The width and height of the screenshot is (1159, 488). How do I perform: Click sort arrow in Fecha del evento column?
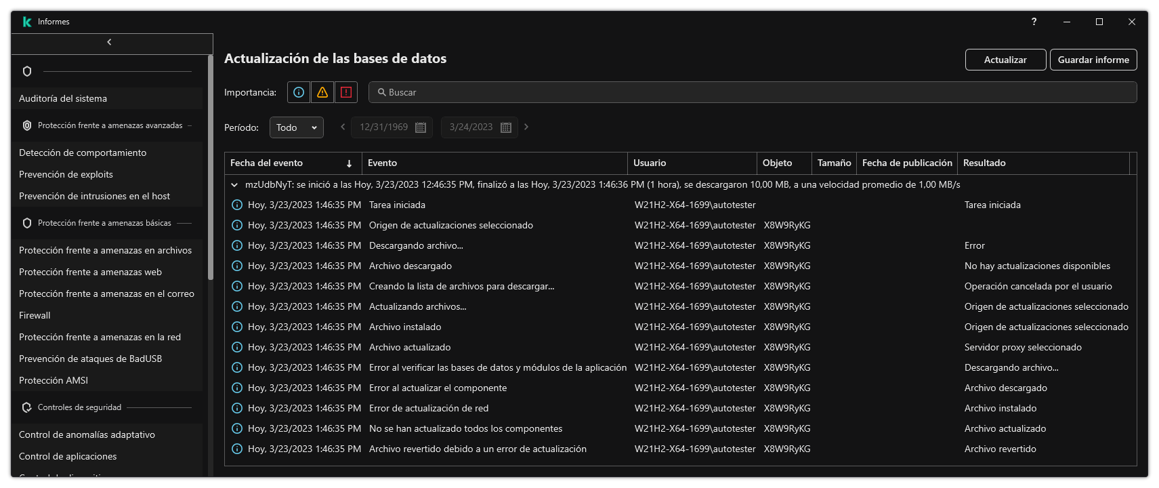click(349, 163)
